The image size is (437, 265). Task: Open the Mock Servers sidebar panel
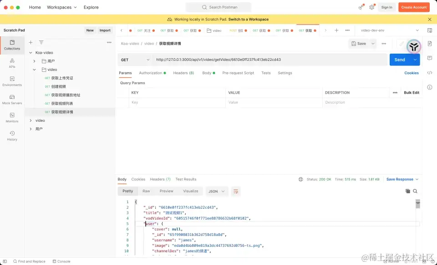[12, 100]
